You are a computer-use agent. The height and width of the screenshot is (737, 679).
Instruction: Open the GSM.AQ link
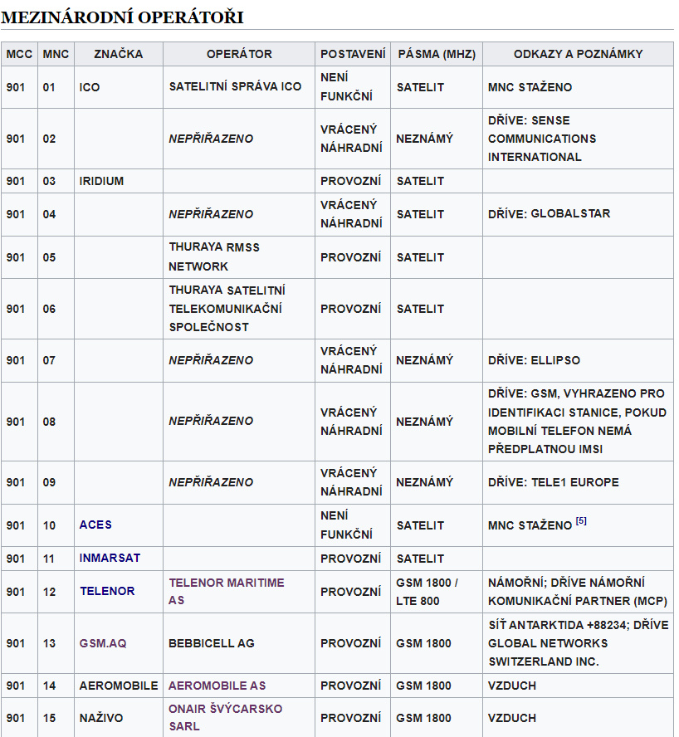coord(103,643)
